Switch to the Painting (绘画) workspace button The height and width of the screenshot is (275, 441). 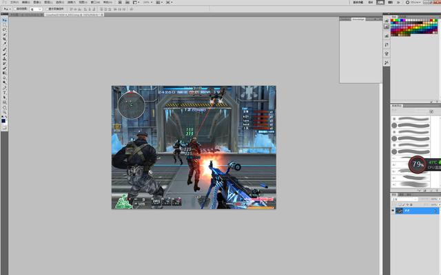coord(380,2)
